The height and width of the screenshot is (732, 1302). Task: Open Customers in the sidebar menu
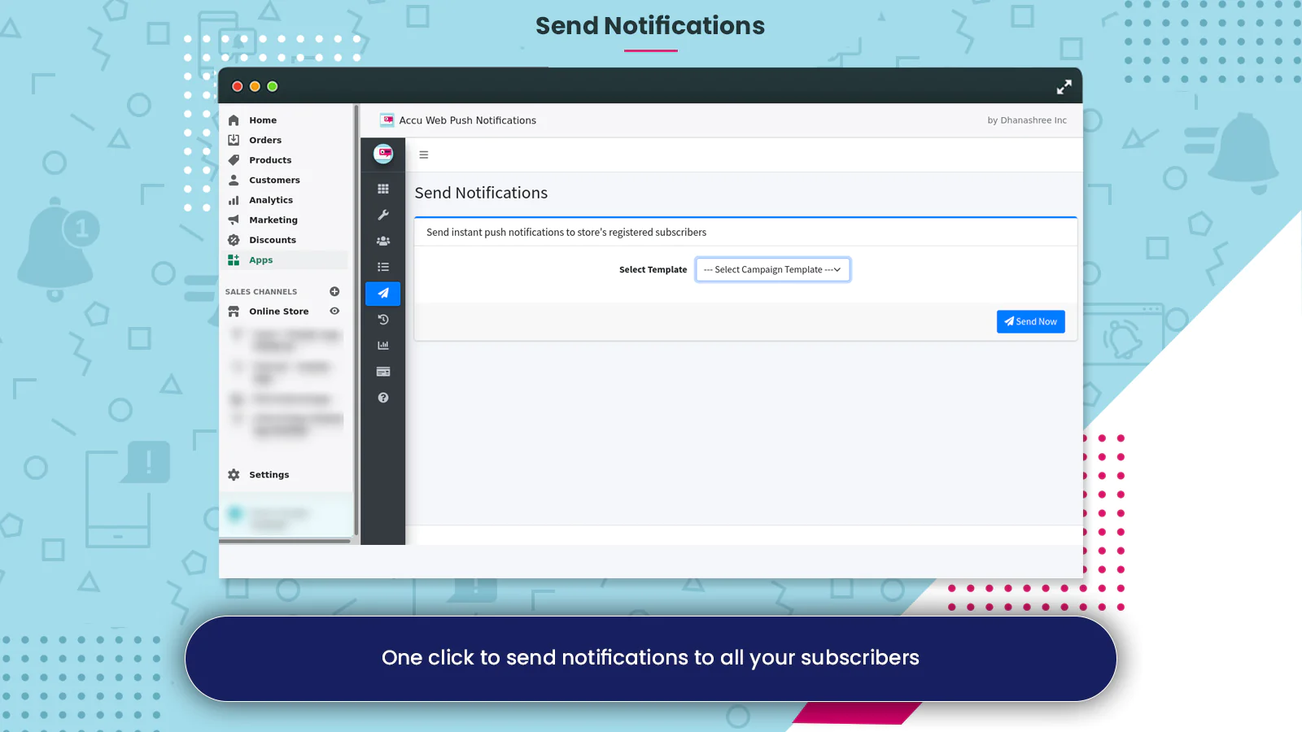274,180
